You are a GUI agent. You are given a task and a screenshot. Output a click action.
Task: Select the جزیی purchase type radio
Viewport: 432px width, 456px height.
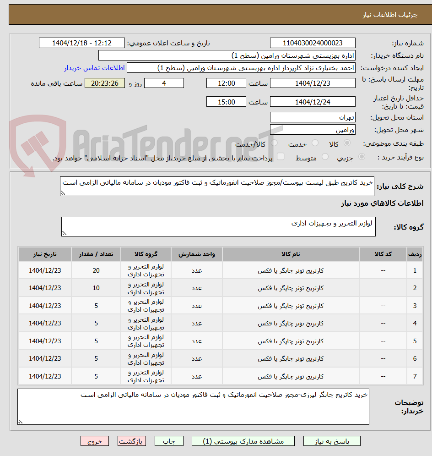362,156
